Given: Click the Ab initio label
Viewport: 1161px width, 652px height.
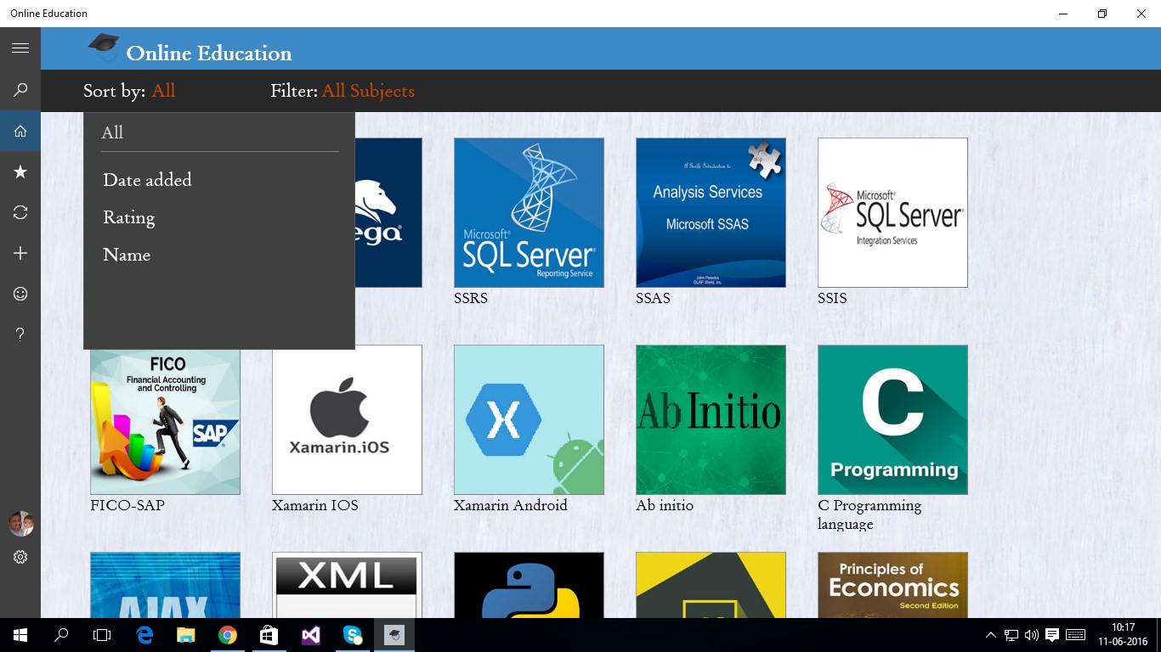Looking at the screenshot, I should tap(665, 505).
